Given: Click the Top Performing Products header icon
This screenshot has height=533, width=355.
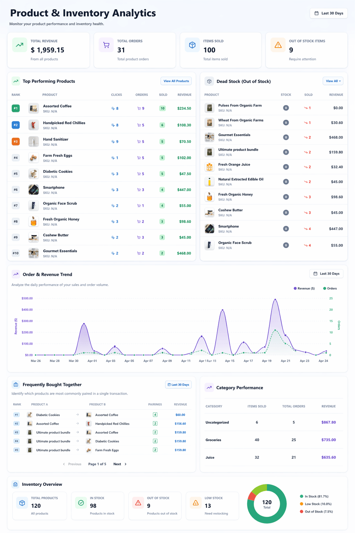Looking at the screenshot, I should [16, 81].
